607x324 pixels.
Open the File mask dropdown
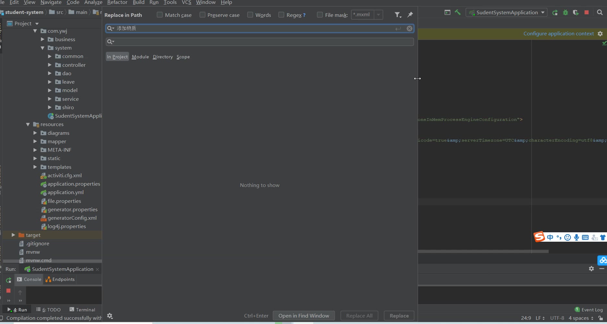(x=378, y=15)
